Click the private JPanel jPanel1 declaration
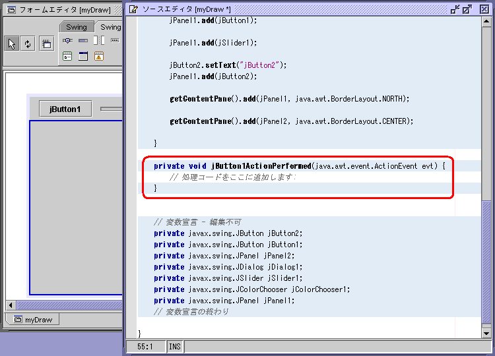This screenshot has height=356, width=495. [224, 301]
